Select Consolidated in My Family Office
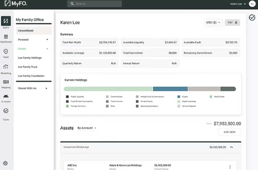 point(34,31)
